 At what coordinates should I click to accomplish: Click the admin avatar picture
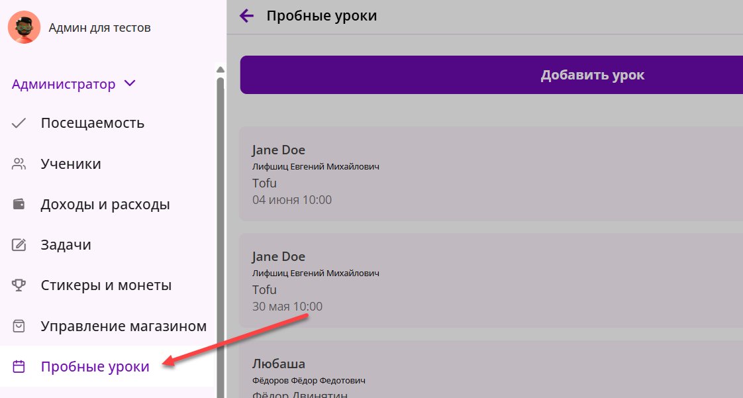coord(24,27)
